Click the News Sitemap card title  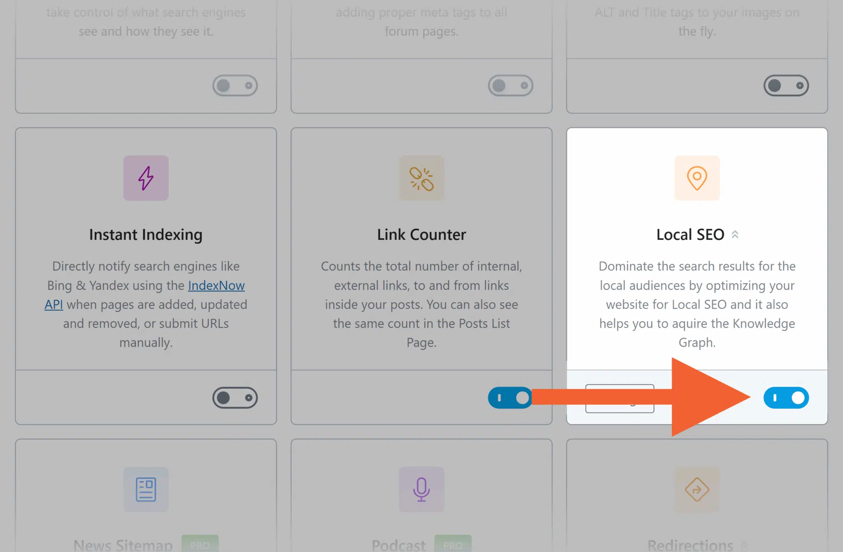[x=123, y=545]
